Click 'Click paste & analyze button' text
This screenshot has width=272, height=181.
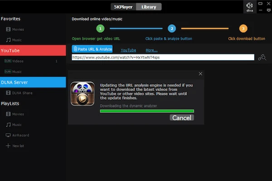[x=169, y=38]
